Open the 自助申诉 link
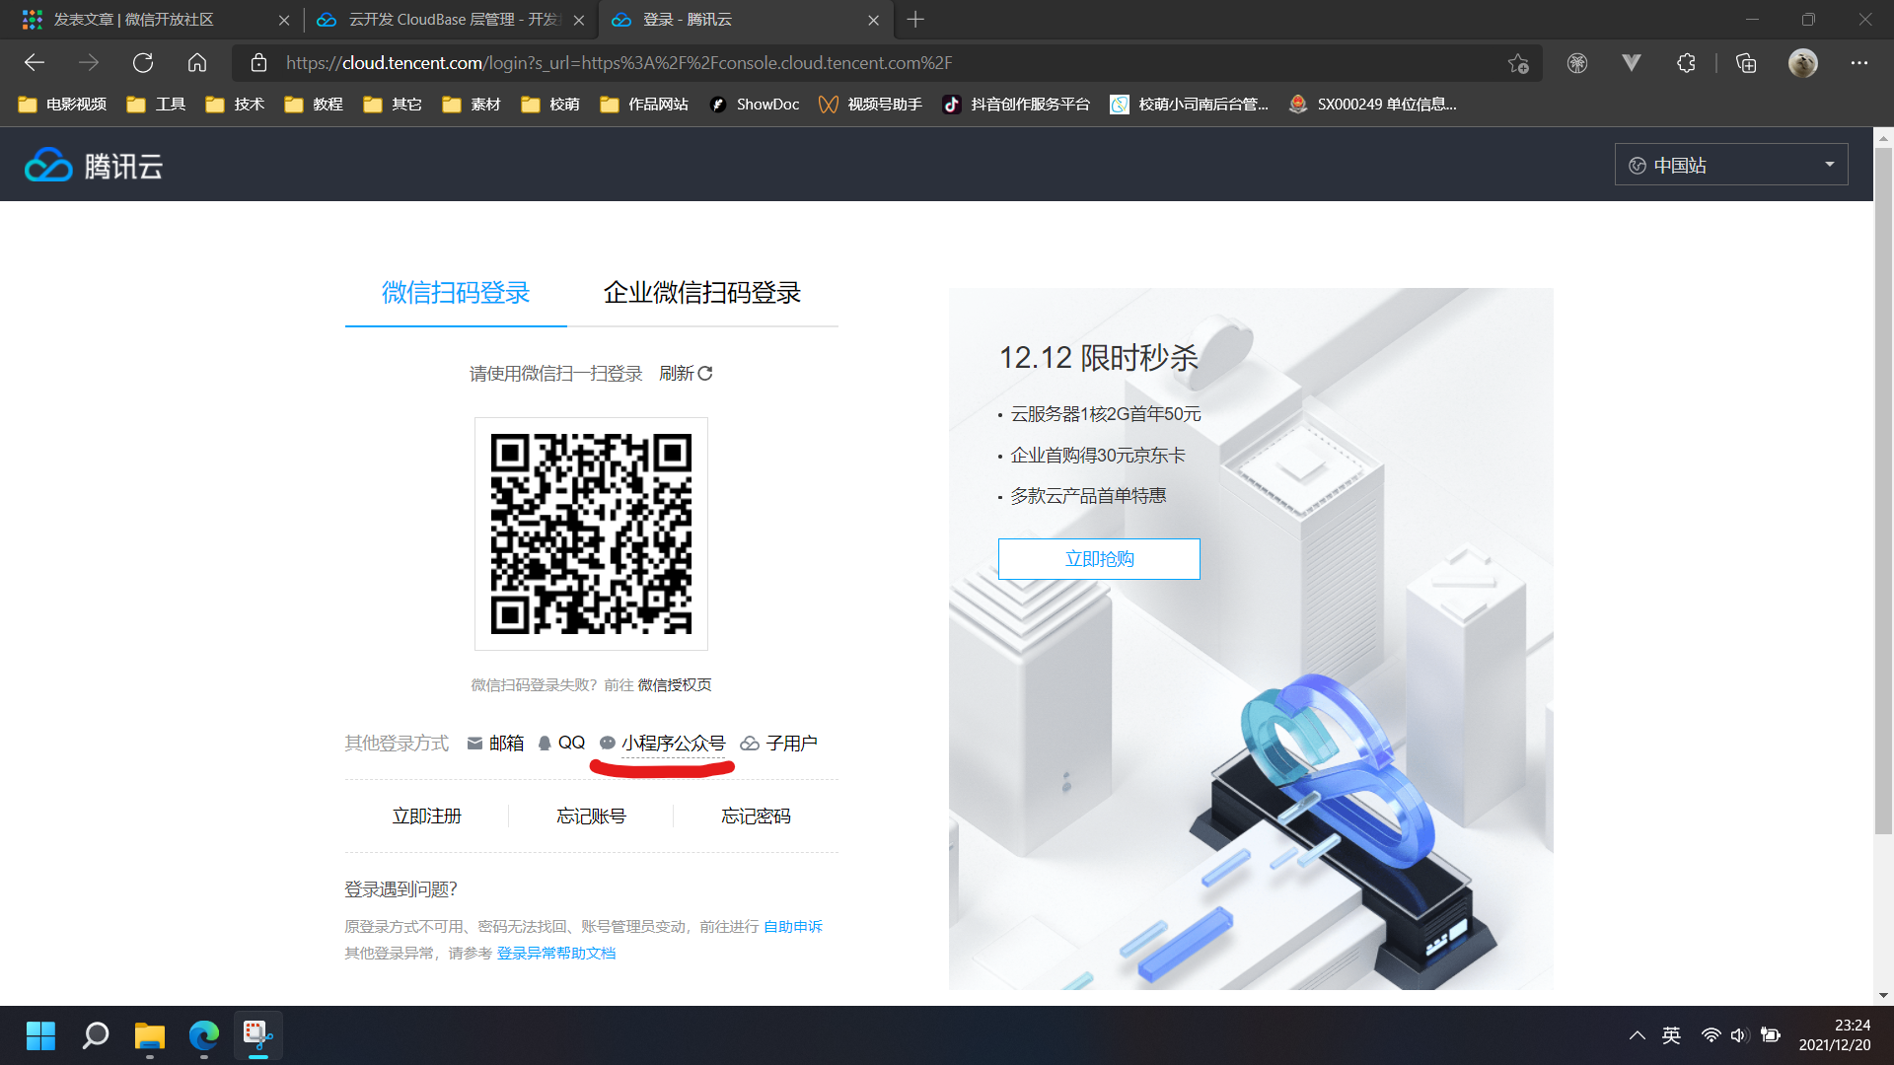Viewport: 1894px width, 1065px height. 792,927
